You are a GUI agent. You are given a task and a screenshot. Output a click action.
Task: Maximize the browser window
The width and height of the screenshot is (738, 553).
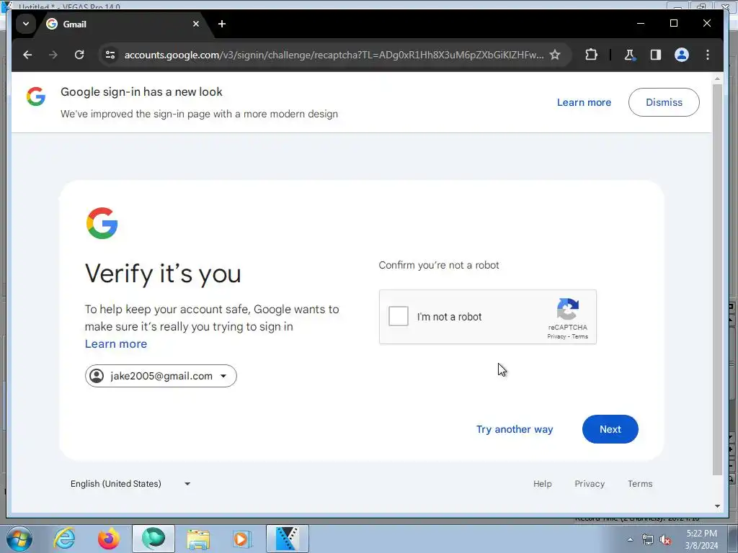(674, 23)
